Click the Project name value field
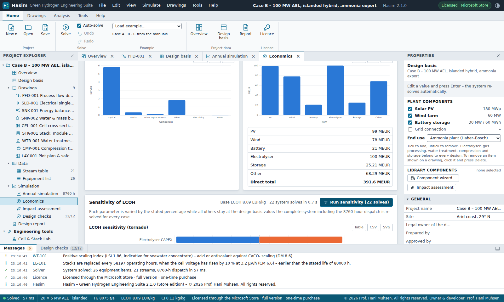Viewport: 504px width, 302px height. tap(479, 209)
